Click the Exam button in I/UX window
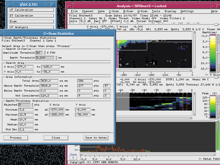 32,21
